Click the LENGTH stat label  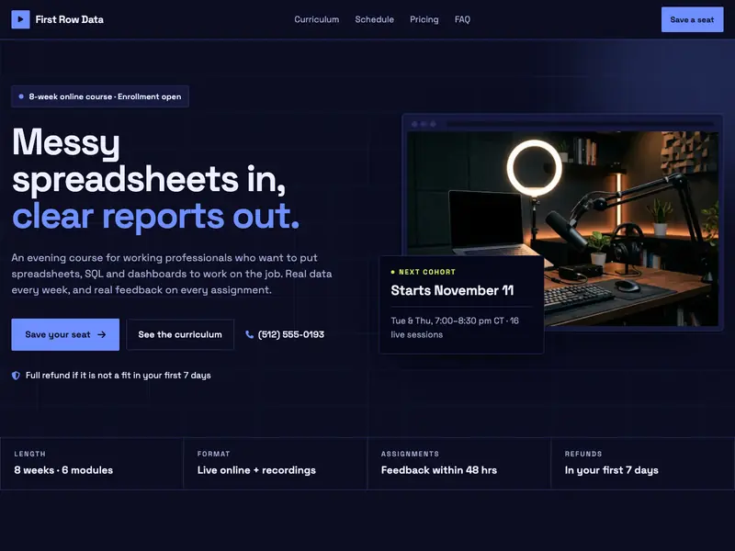(30, 454)
